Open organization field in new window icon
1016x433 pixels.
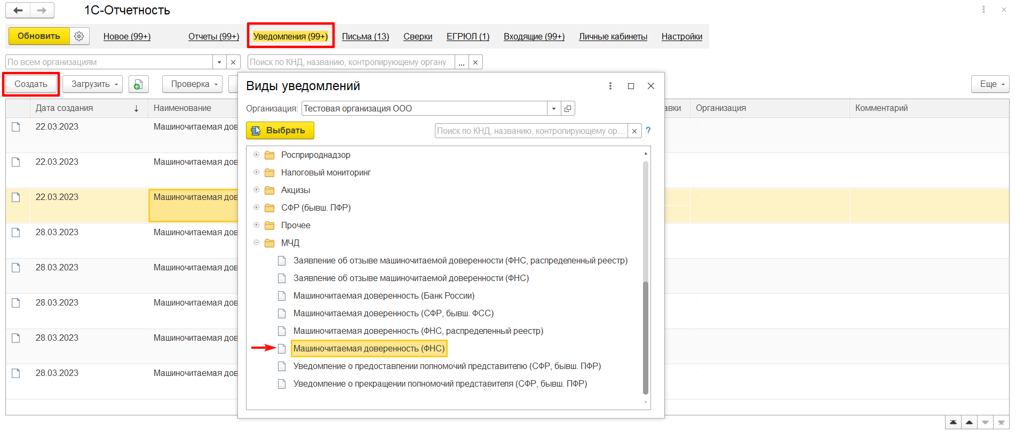tap(568, 109)
